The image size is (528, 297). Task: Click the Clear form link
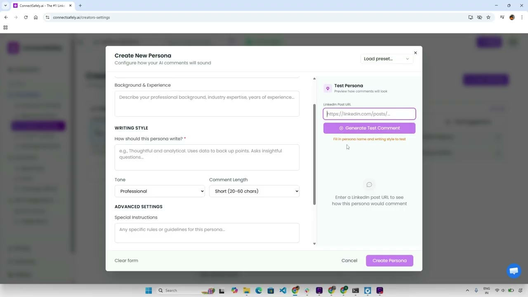point(126,260)
